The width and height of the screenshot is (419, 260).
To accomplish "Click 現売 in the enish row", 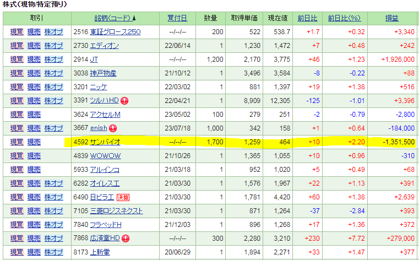I will (34, 128).
